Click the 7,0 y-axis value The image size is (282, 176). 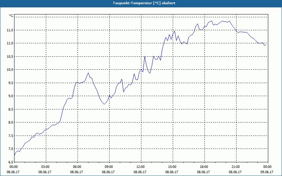11,149
